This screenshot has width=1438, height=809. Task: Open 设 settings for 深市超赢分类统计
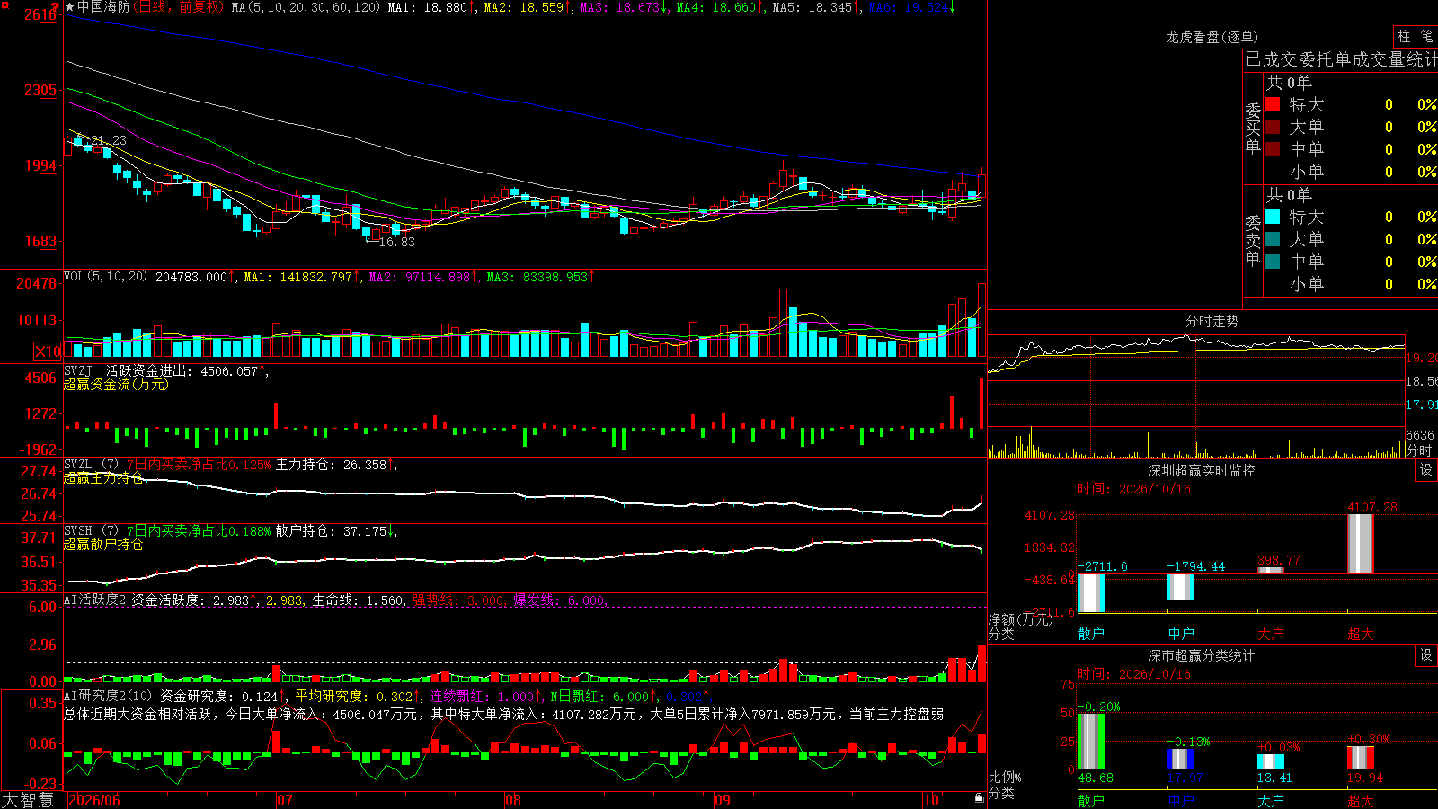pos(1426,655)
